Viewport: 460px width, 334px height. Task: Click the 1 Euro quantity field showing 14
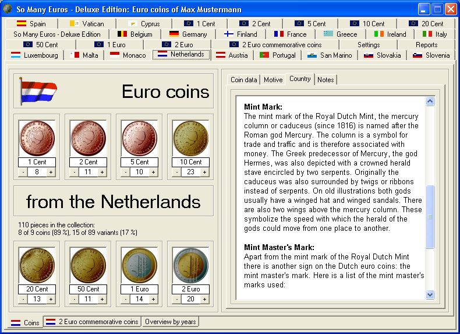coord(139,299)
